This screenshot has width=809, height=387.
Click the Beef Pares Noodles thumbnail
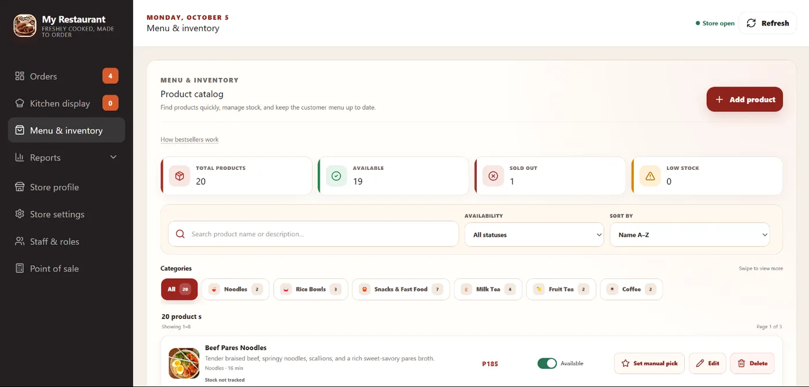click(x=184, y=363)
